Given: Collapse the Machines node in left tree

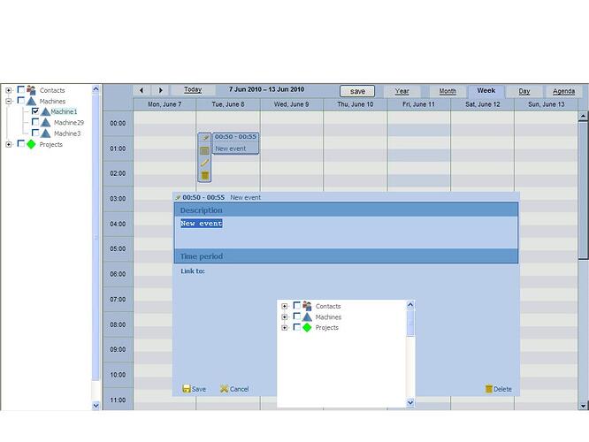Looking at the screenshot, I should point(9,102).
